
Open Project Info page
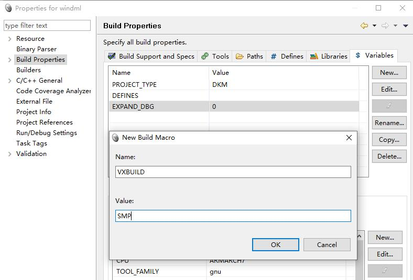click(x=34, y=112)
